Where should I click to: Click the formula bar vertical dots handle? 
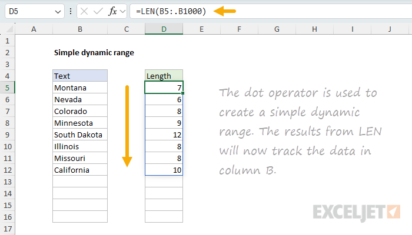click(71, 11)
